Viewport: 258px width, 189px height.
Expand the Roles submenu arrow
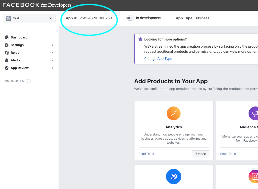coord(52,53)
